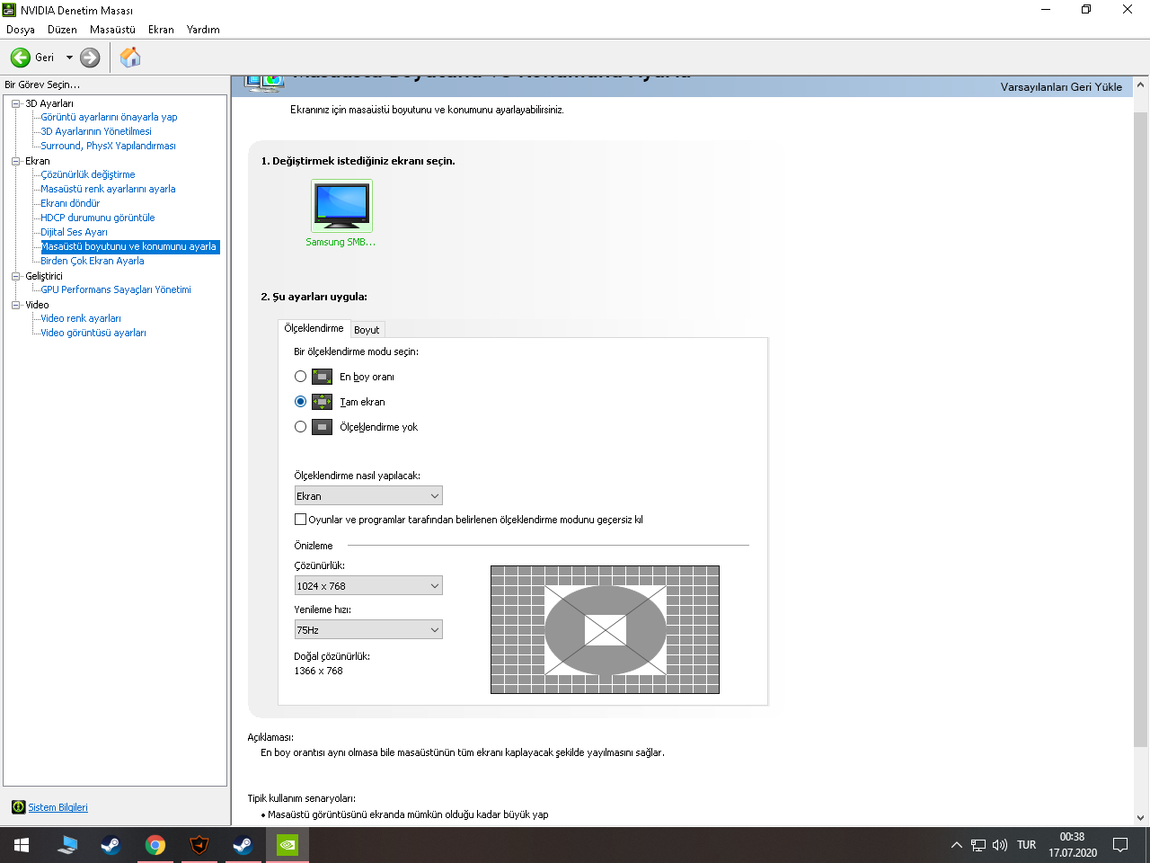The image size is (1150, 863).
Task: Open 3D Ayarlarının Yönetilmesi
Action: coord(96,131)
